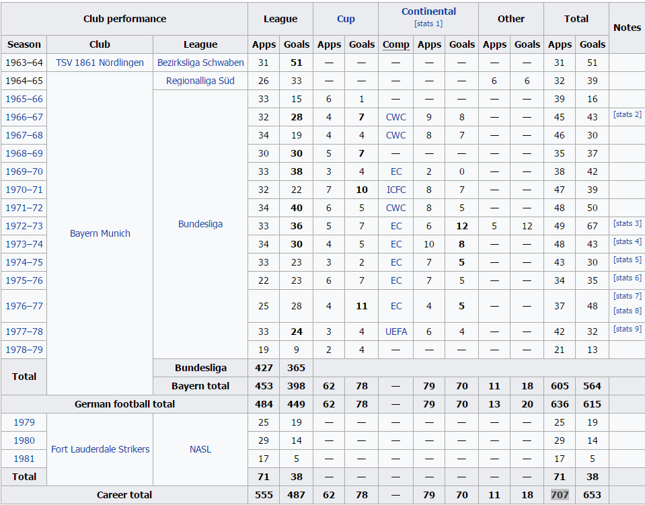
Task: Open TSV 1861 Nördlingen club link
Action: [x=100, y=63]
